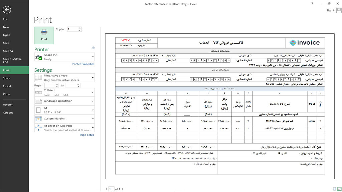342x192 pixels.
Task: Expand the Fit Sheet on One Page dropdown
Action: [92, 128]
